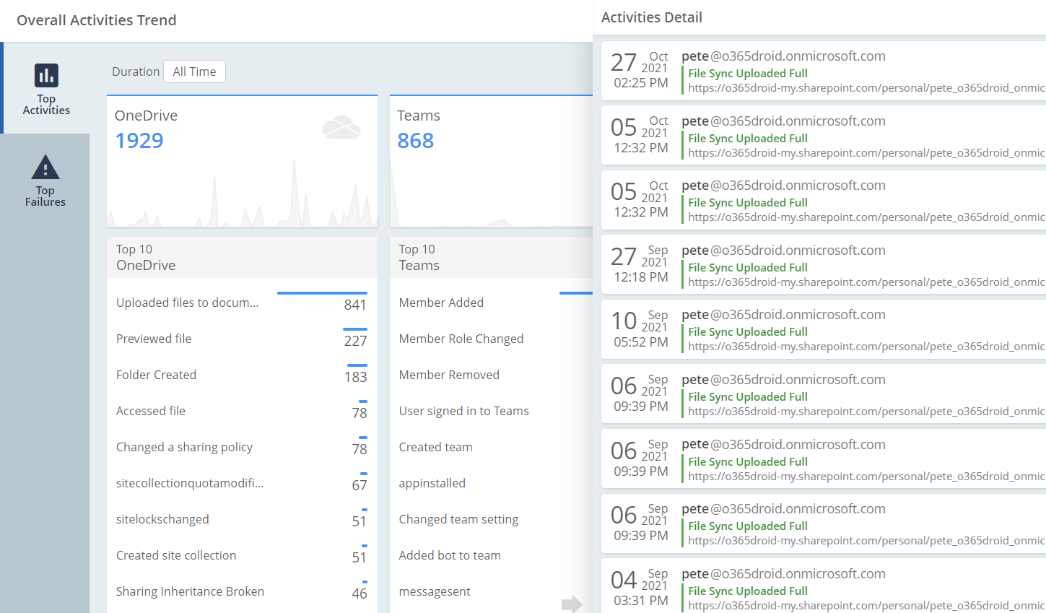Select the Top Activities bar-chart icon

[46, 74]
